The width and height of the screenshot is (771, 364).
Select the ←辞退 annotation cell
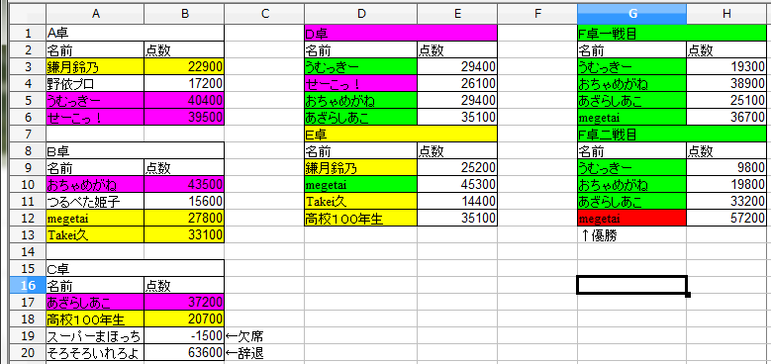click(x=264, y=352)
